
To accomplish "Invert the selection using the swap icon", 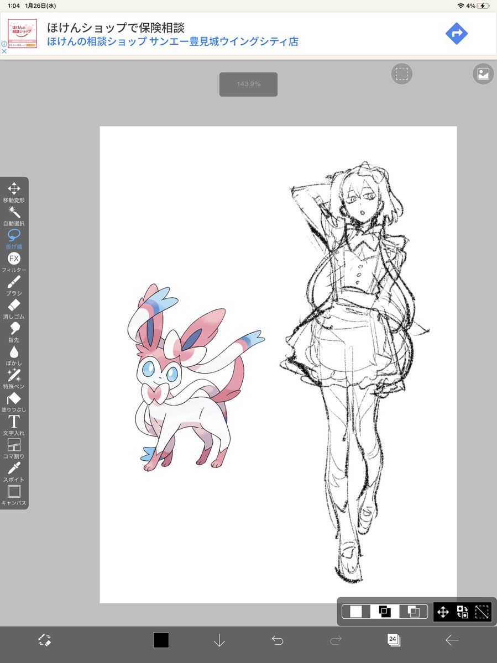I will click(462, 612).
